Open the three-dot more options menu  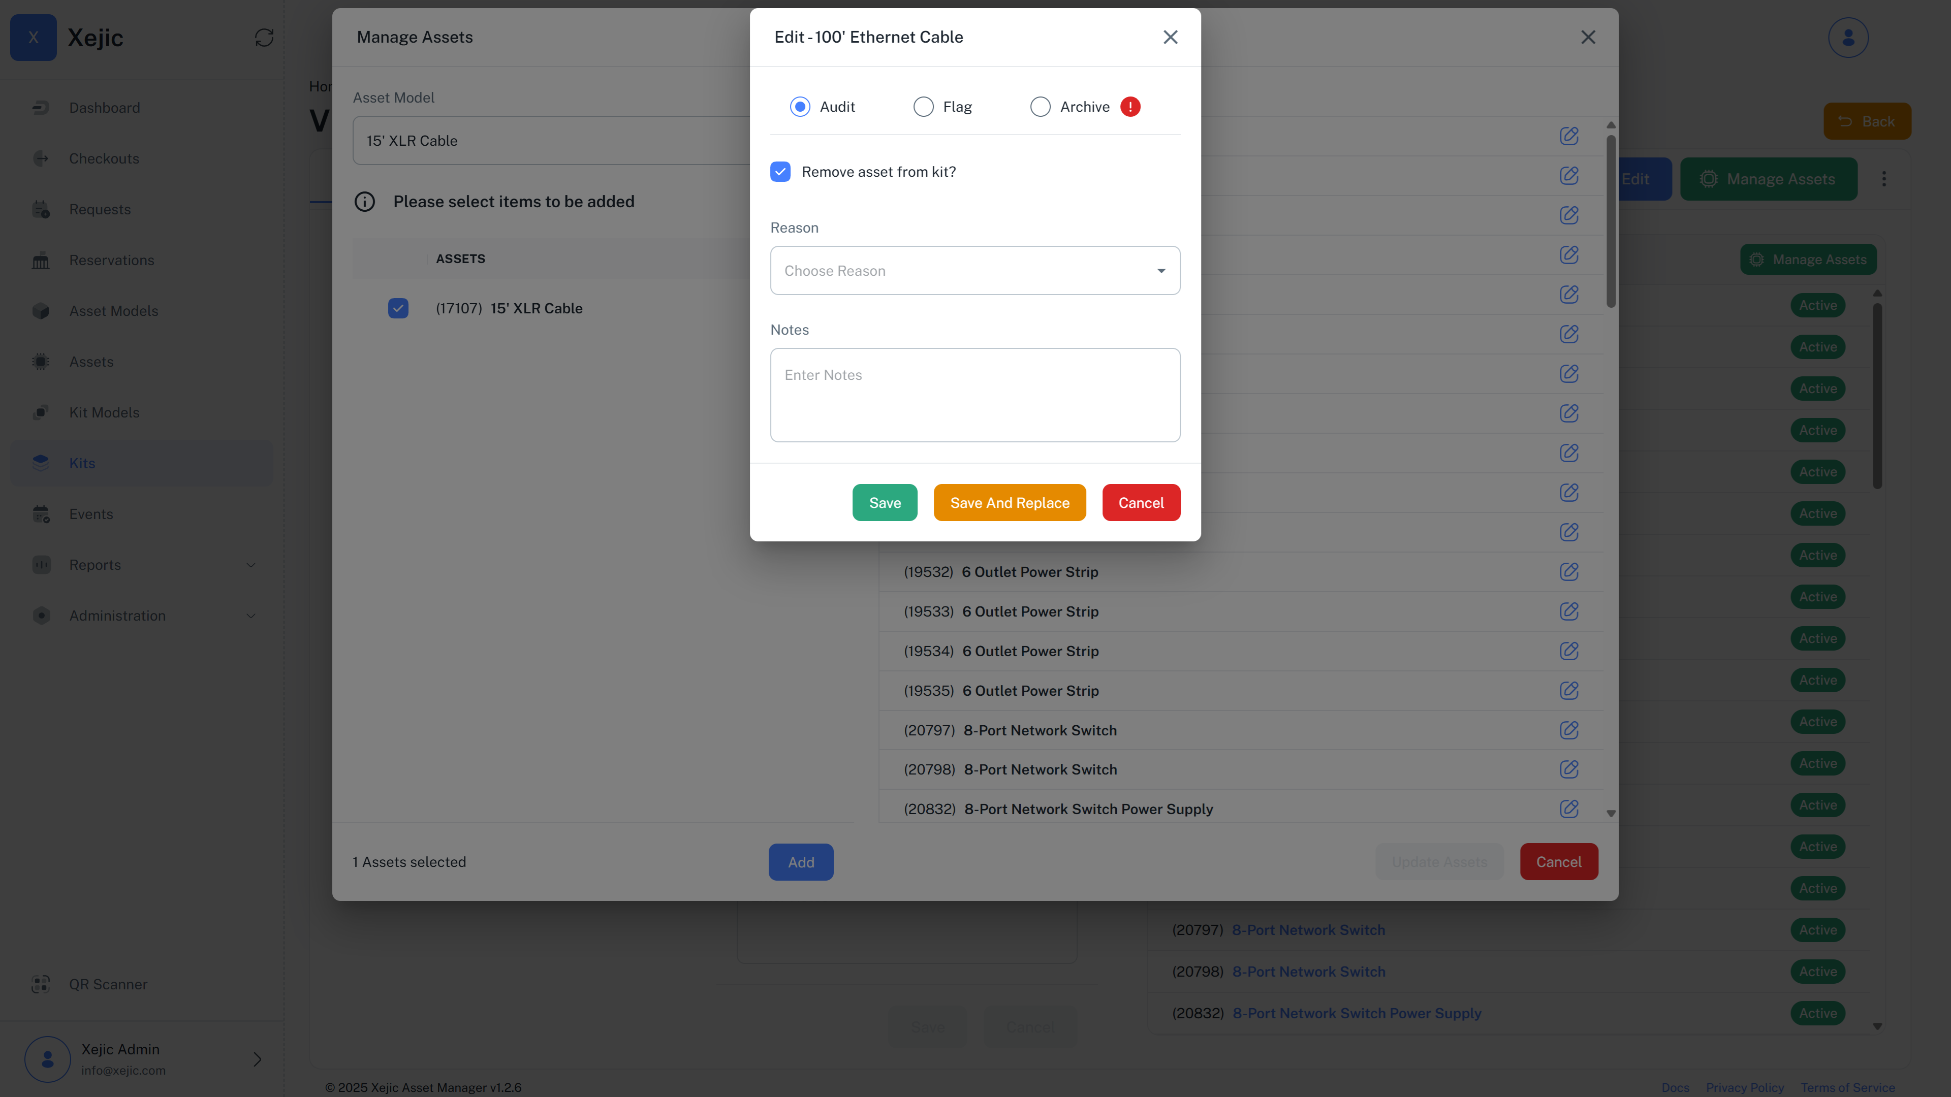[1883, 179]
